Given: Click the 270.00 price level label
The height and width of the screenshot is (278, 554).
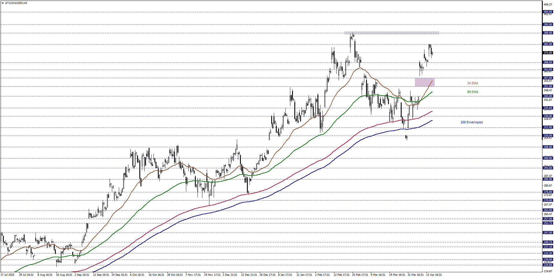Looking at the screenshot, I should coord(548,200).
